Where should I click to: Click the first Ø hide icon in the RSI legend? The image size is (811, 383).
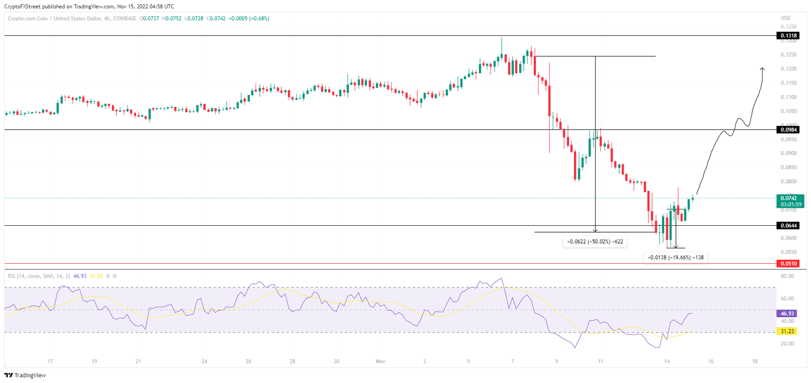[x=108, y=276]
